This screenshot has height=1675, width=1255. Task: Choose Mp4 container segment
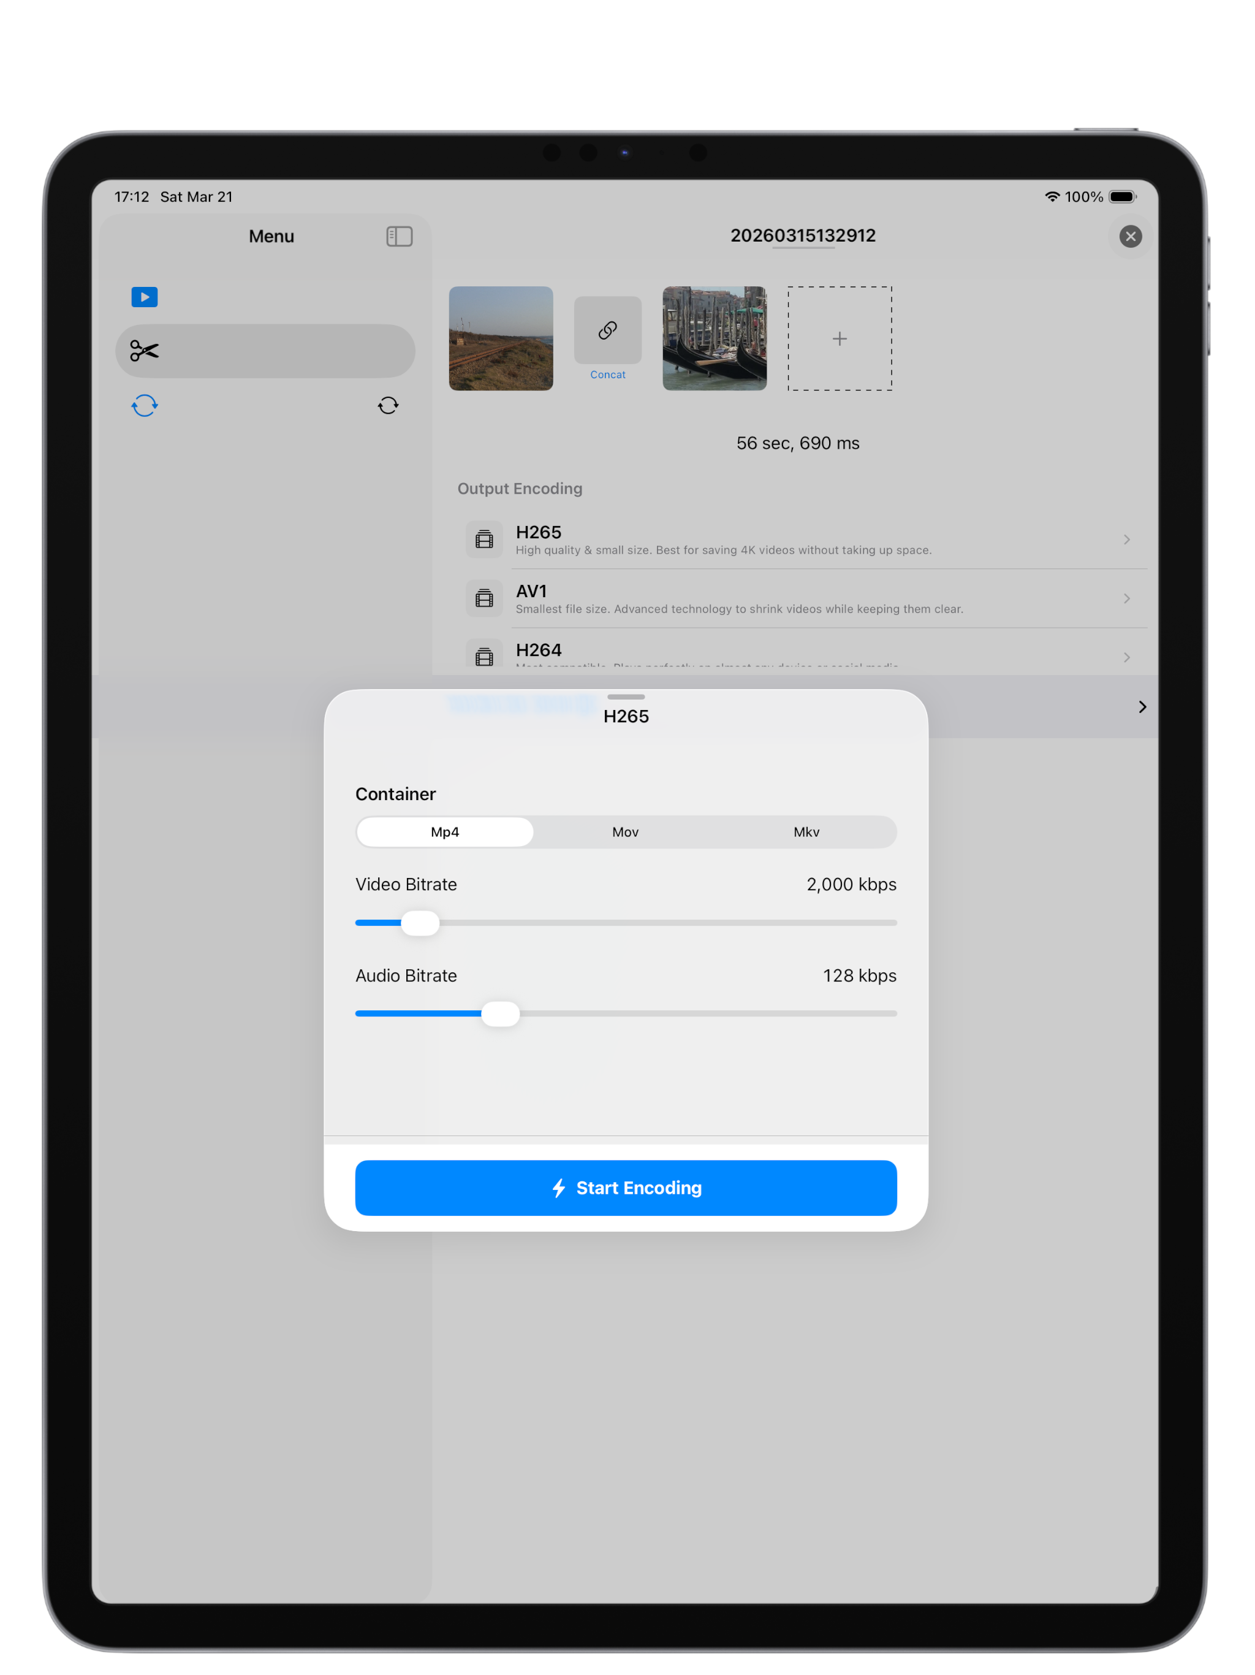pos(445,832)
